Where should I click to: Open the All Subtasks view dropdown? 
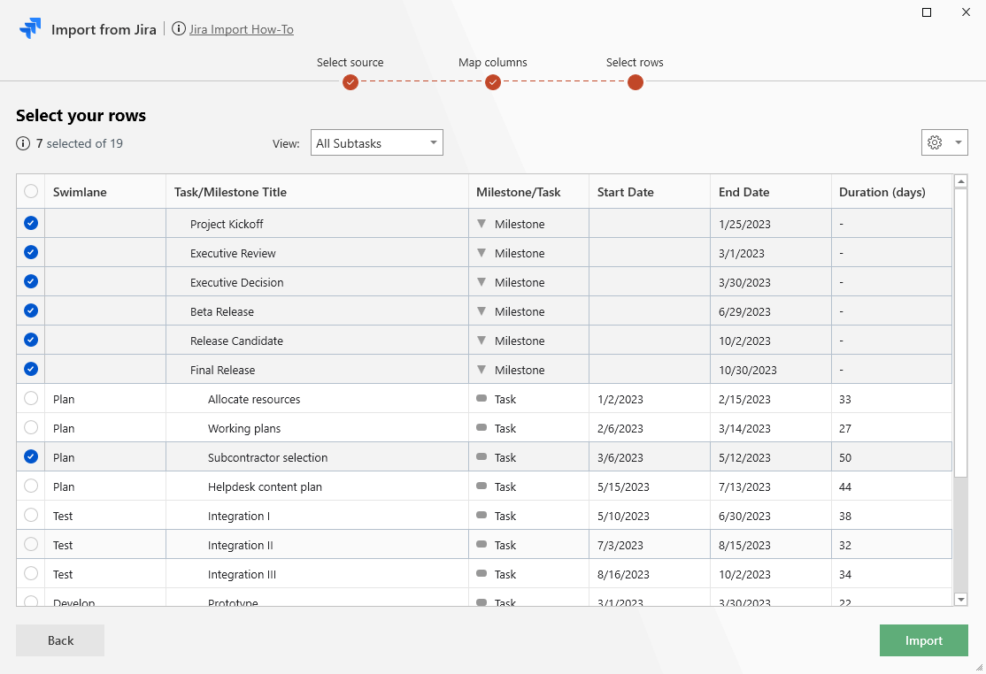point(376,142)
